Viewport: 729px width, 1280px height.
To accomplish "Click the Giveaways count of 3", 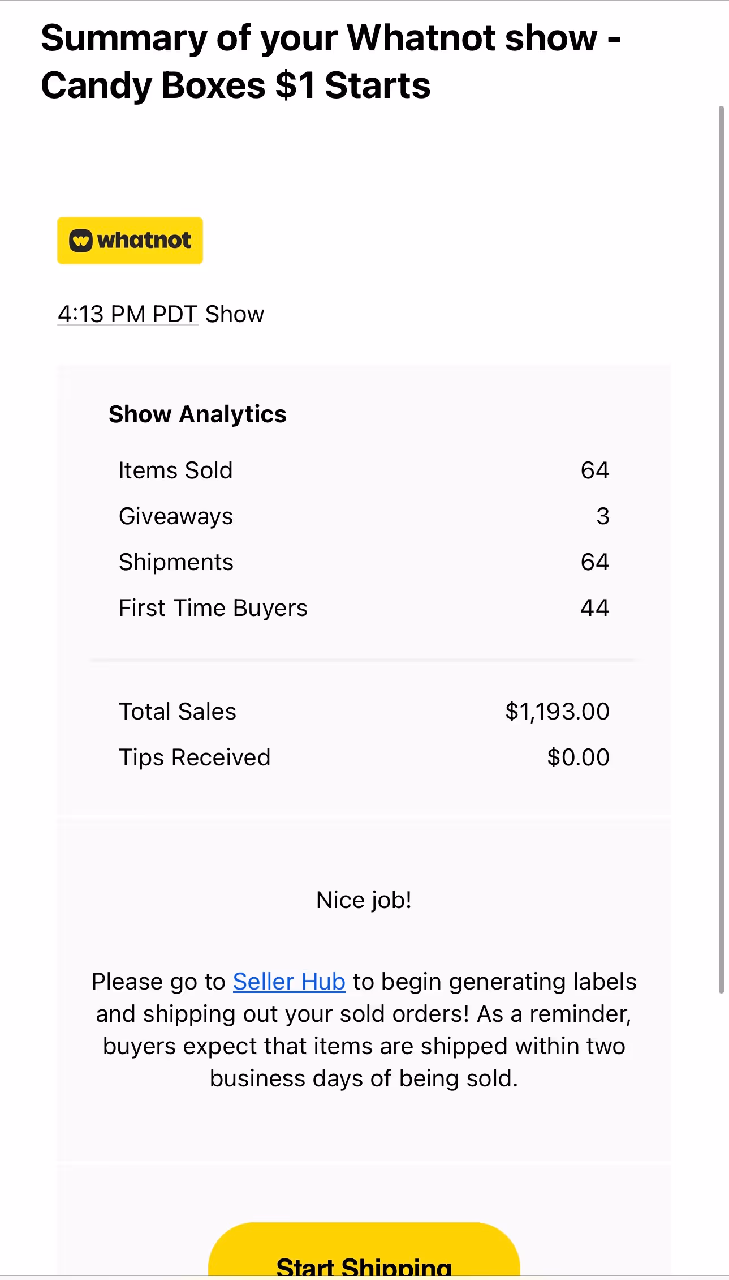I will click(602, 516).
